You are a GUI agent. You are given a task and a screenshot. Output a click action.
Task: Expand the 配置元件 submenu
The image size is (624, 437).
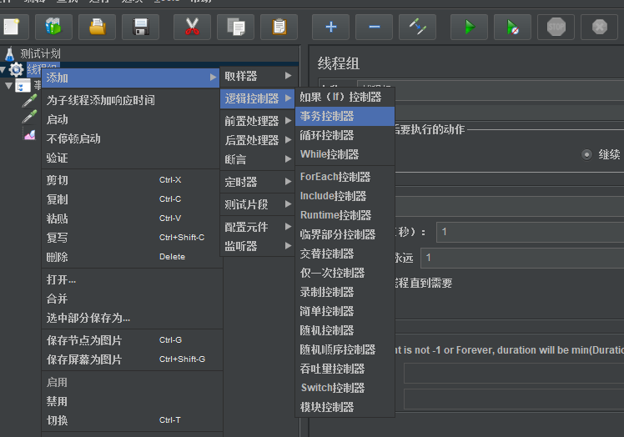pyautogui.click(x=258, y=227)
